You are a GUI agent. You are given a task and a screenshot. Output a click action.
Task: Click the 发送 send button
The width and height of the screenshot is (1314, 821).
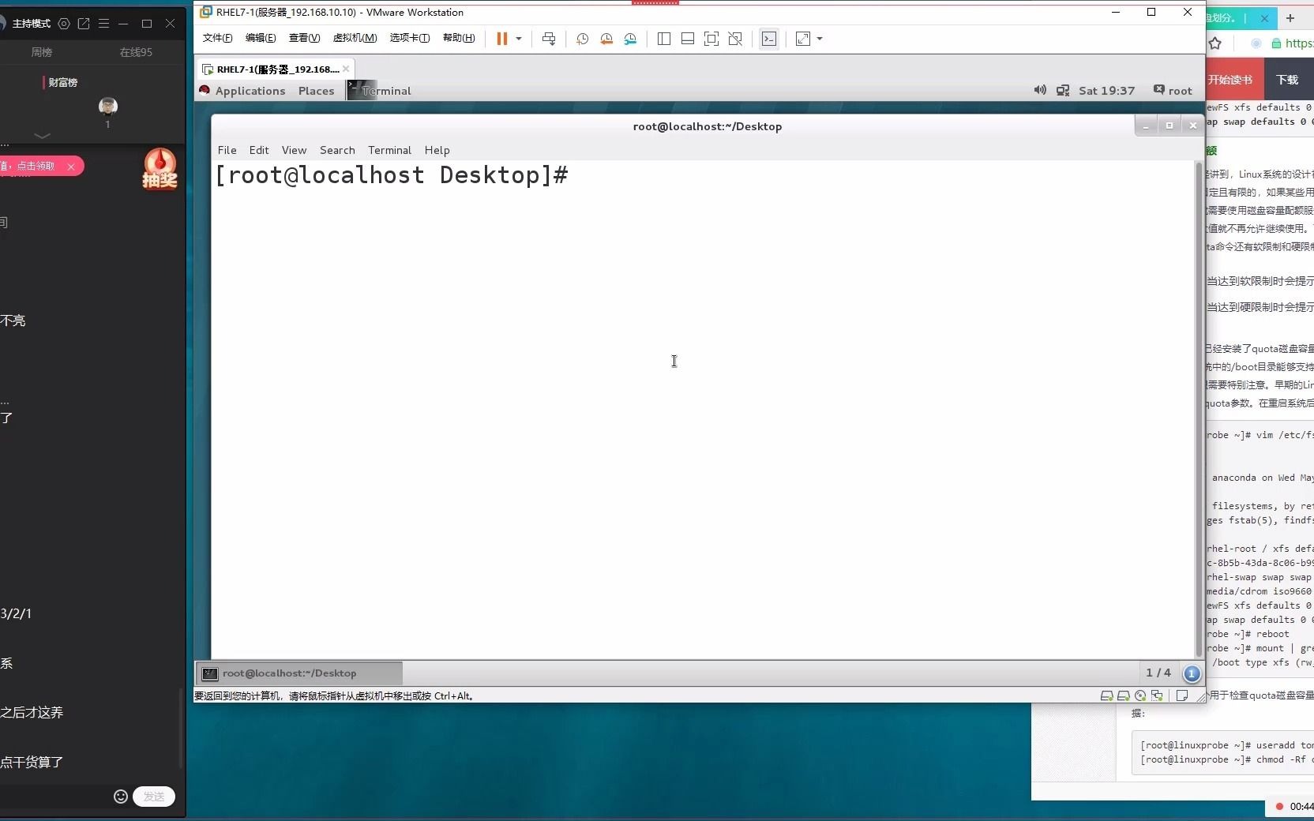pyautogui.click(x=154, y=797)
